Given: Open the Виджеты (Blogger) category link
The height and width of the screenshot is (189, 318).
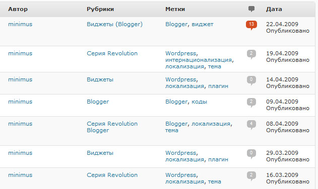Looking at the screenshot, I should [x=114, y=24].
